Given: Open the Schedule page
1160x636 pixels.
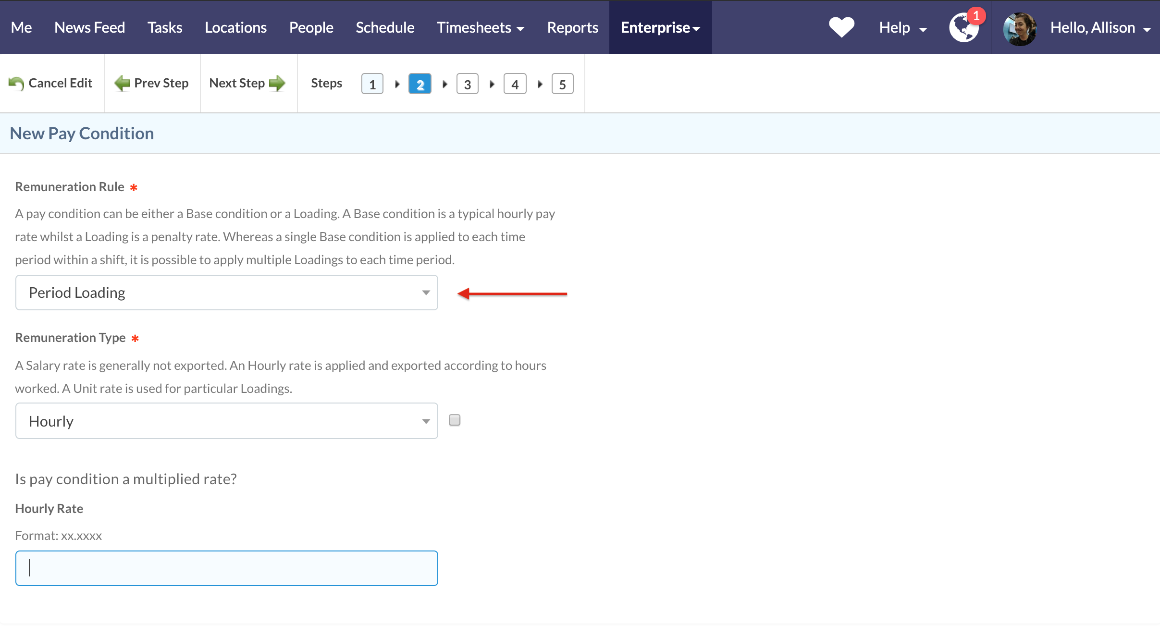Looking at the screenshot, I should tap(385, 28).
